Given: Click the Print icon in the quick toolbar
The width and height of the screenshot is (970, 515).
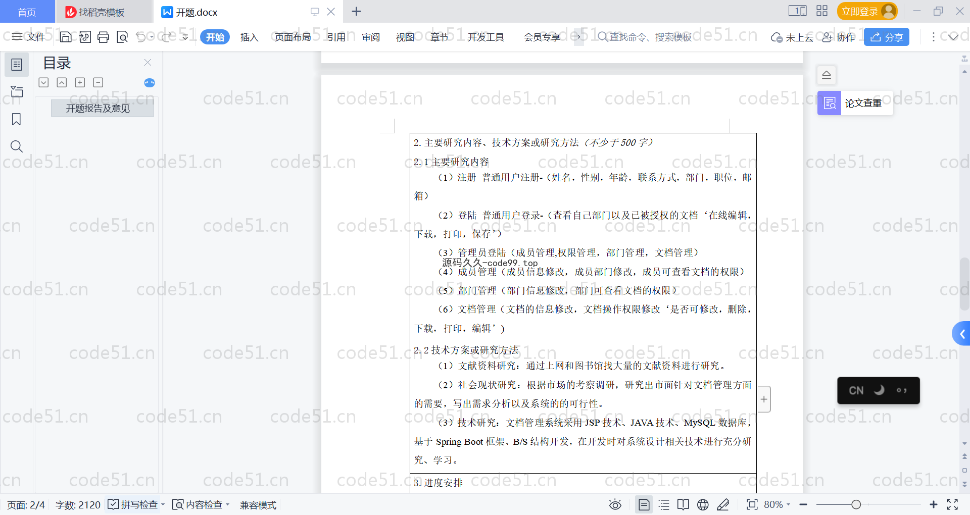Looking at the screenshot, I should pyautogui.click(x=104, y=37).
